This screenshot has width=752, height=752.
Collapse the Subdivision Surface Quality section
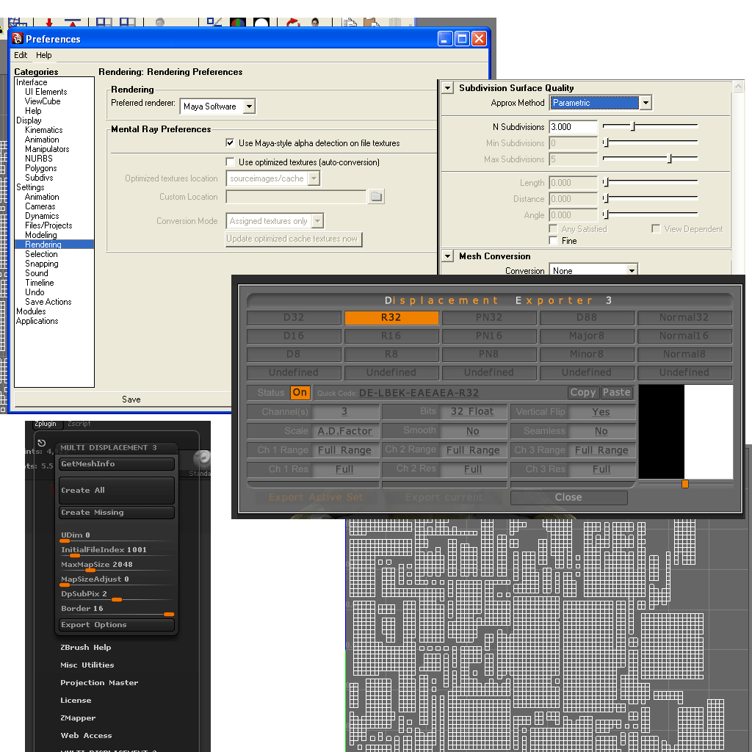click(x=447, y=88)
